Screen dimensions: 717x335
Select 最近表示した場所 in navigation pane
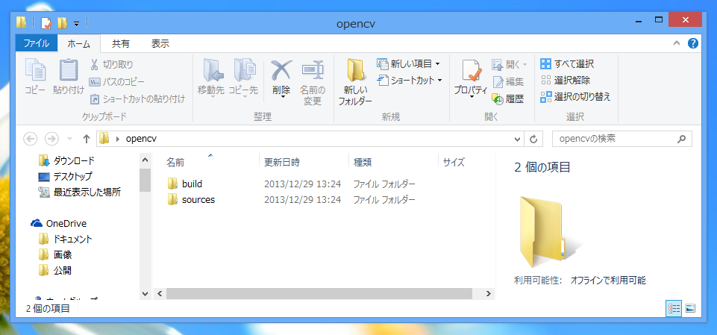pos(80,192)
